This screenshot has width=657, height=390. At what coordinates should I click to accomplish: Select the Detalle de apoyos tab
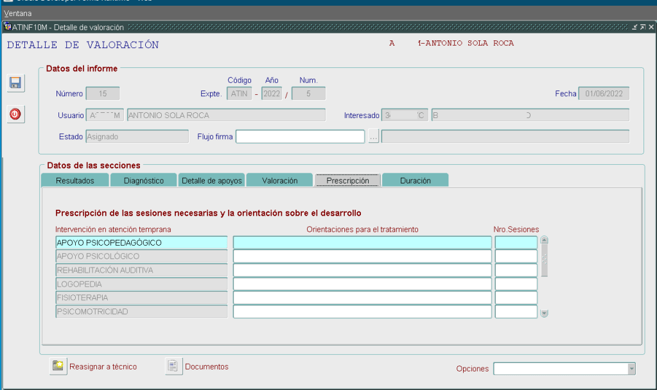(212, 180)
